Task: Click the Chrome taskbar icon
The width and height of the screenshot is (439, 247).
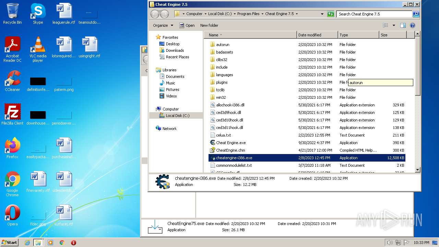Action: pyautogui.click(x=62, y=243)
